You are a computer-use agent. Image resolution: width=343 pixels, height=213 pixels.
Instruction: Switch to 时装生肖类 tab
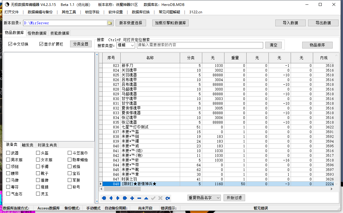48,145
